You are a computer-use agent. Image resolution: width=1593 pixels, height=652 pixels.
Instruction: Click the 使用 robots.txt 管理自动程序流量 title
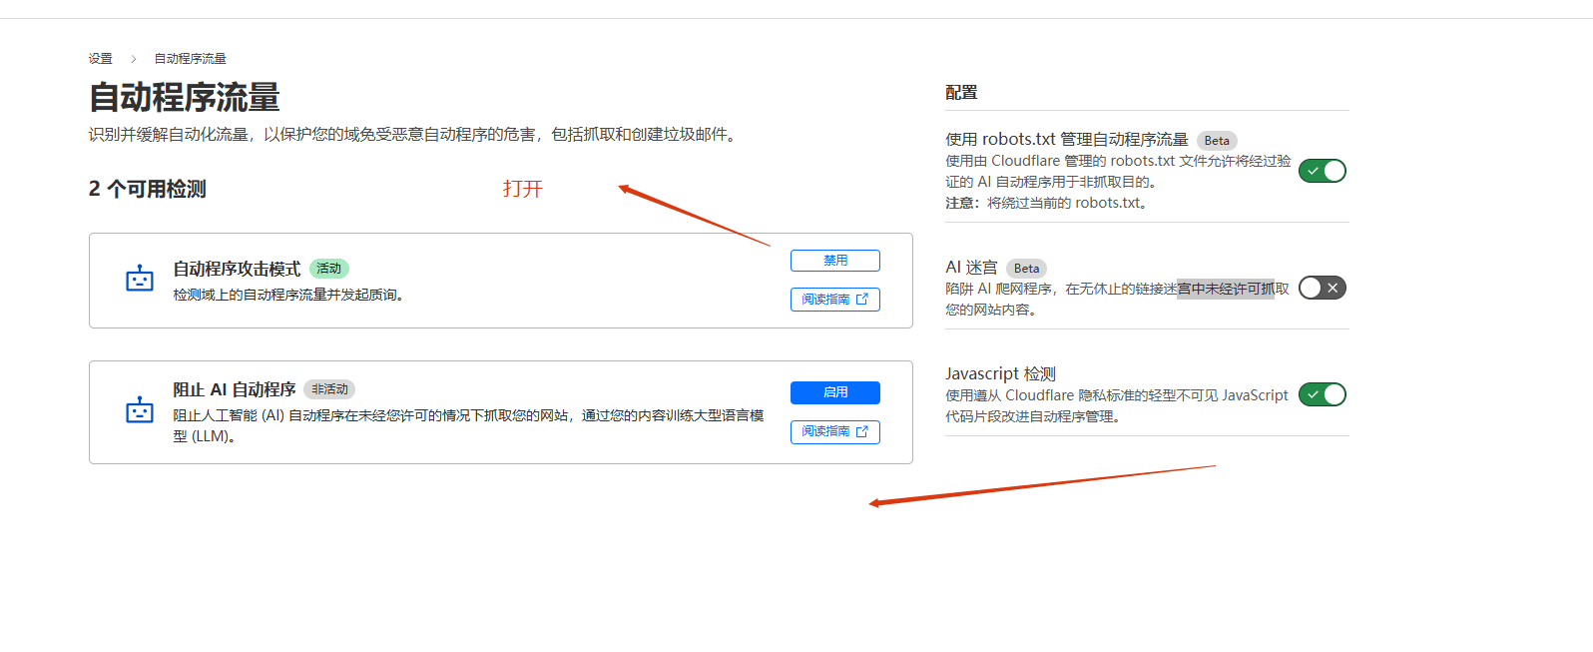(x=1067, y=140)
